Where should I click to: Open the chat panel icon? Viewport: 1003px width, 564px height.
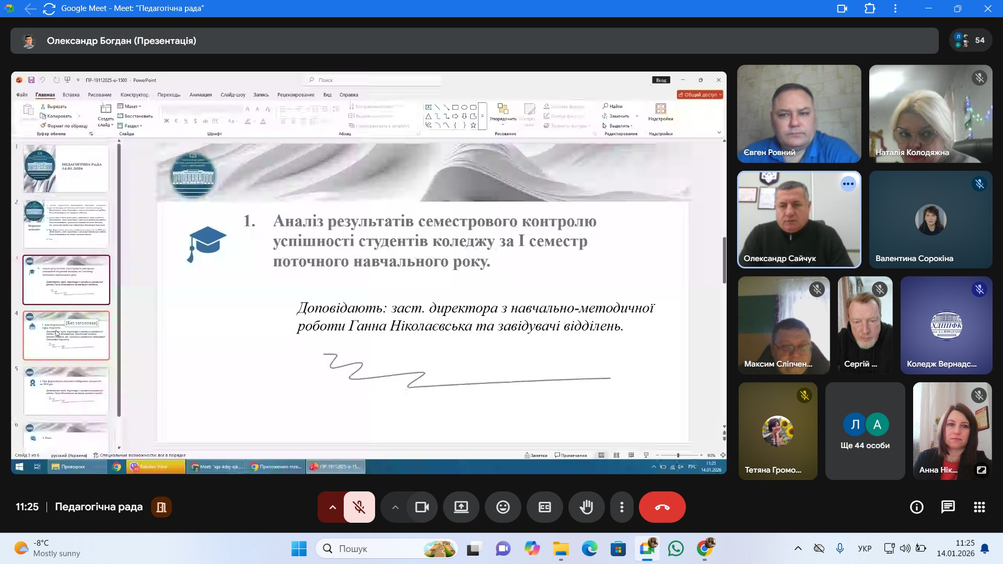tap(948, 507)
